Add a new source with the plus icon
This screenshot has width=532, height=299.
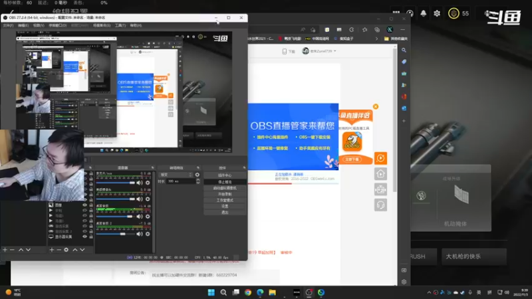point(52,250)
